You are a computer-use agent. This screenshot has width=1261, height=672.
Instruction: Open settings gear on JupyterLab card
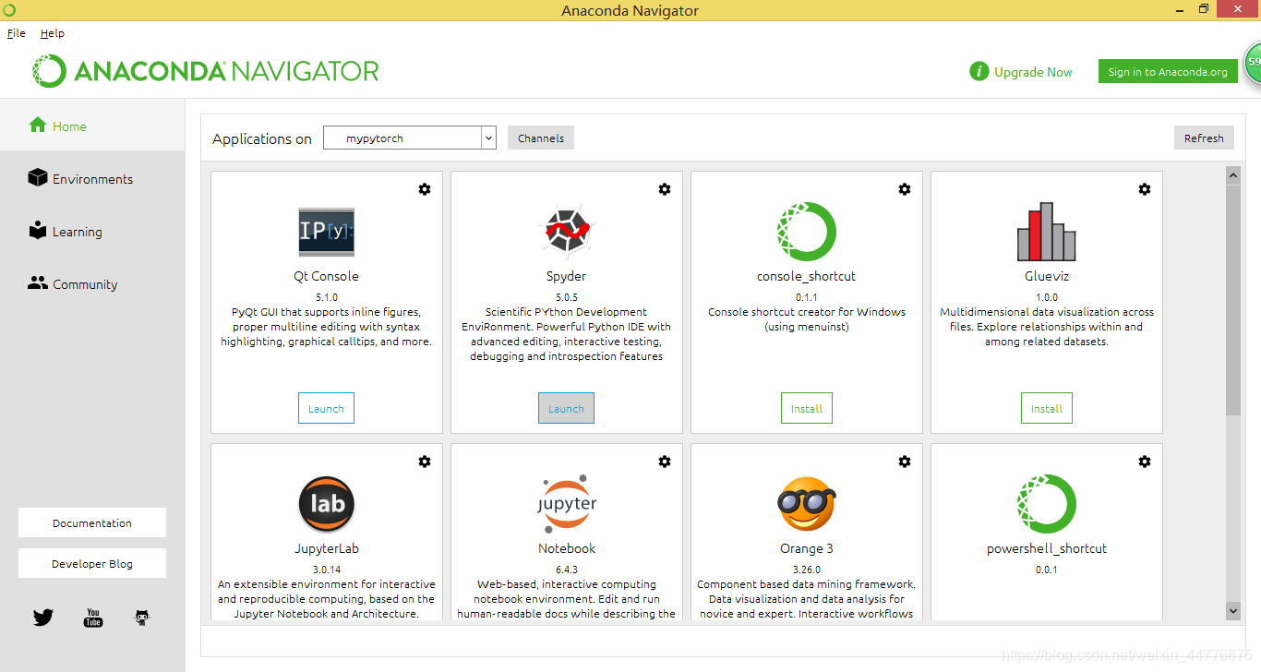click(x=425, y=462)
